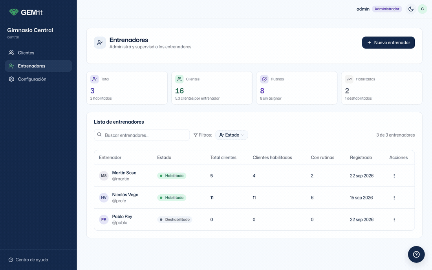Expand the Estado filter dropdown

click(x=231, y=135)
